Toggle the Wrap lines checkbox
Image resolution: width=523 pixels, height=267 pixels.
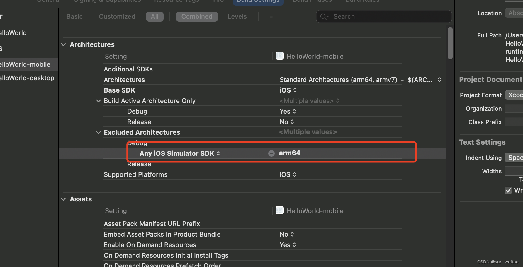click(508, 190)
